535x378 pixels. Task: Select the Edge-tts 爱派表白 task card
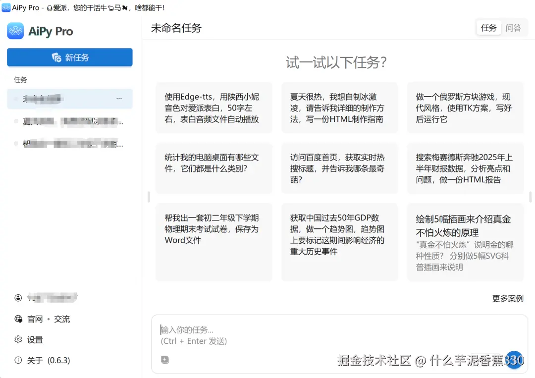(x=214, y=108)
